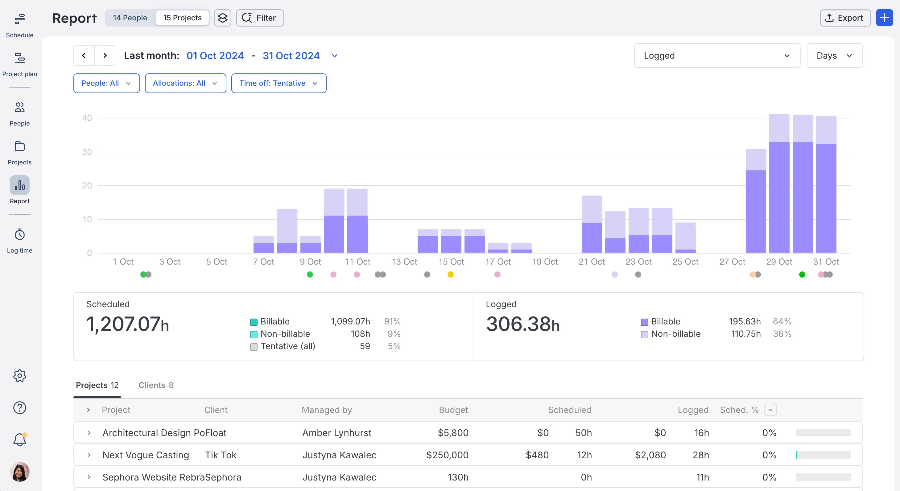The width and height of the screenshot is (900, 491).
Task: Edit the end date 31 Oct 2024
Action: (x=291, y=56)
